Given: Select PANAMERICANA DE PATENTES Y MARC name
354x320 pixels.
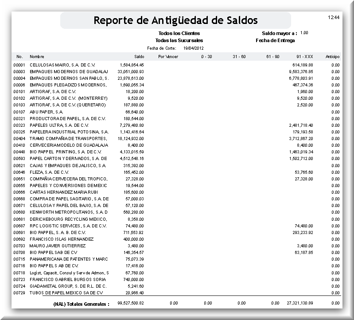Looking at the screenshot, I should click(x=69, y=259).
